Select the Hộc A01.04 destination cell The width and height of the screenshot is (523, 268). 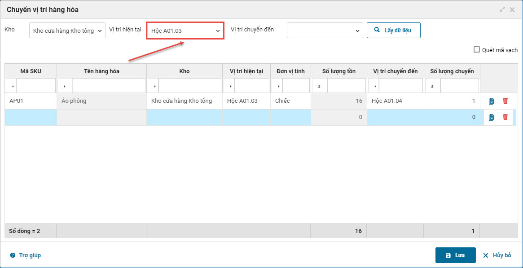pos(395,101)
